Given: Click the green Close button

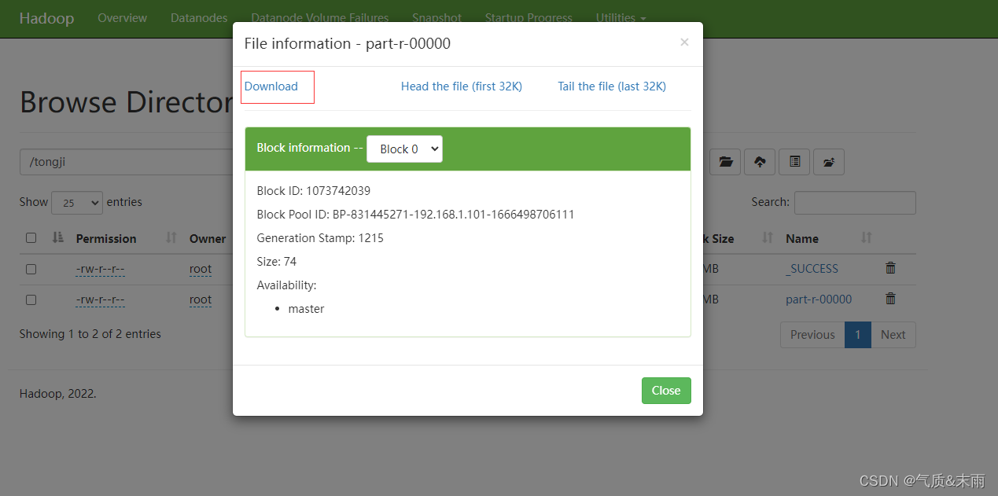Looking at the screenshot, I should tap(666, 391).
